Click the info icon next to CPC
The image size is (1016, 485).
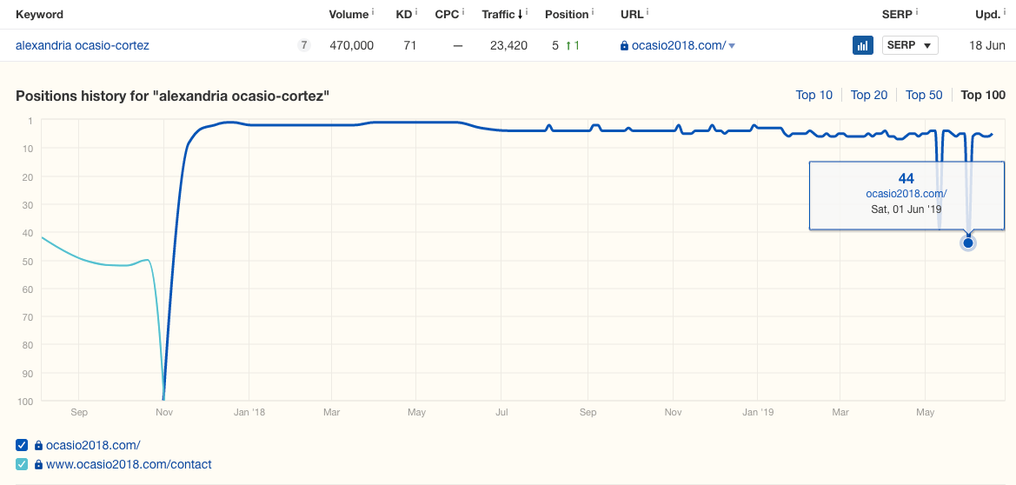point(465,12)
